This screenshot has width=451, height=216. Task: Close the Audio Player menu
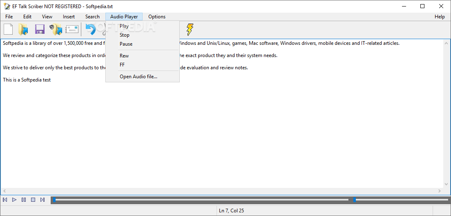(x=124, y=17)
